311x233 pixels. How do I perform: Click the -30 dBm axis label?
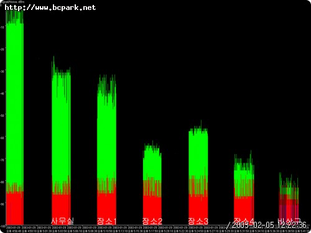tap(2, 71)
